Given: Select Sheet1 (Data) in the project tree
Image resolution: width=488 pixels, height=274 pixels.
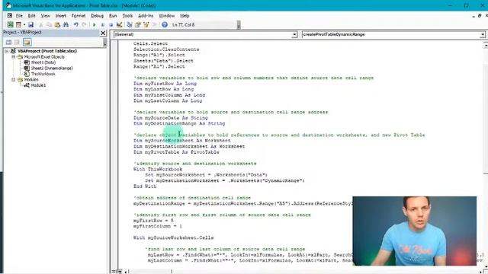Looking at the screenshot, I should (43, 62).
